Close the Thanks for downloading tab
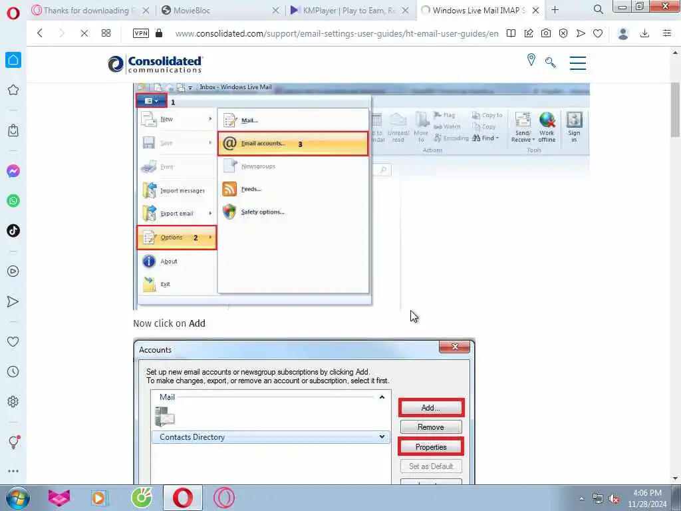Screen dimensions: 681x511 tap(146, 10)
